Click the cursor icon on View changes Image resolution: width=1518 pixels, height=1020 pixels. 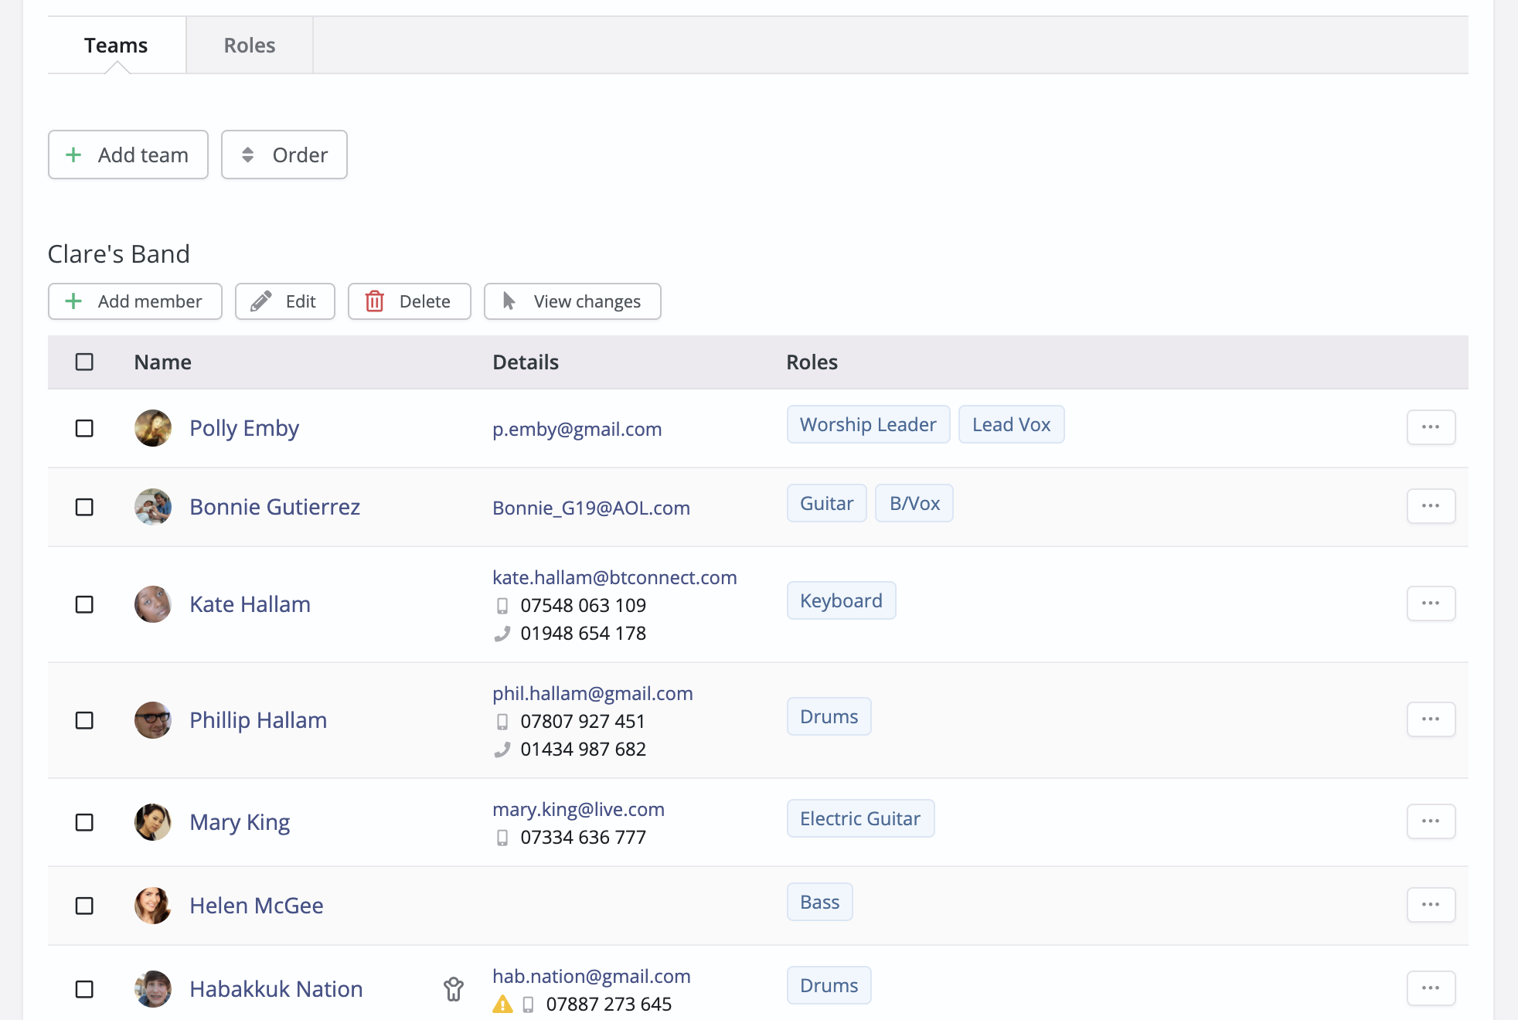click(x=509, y=301)
